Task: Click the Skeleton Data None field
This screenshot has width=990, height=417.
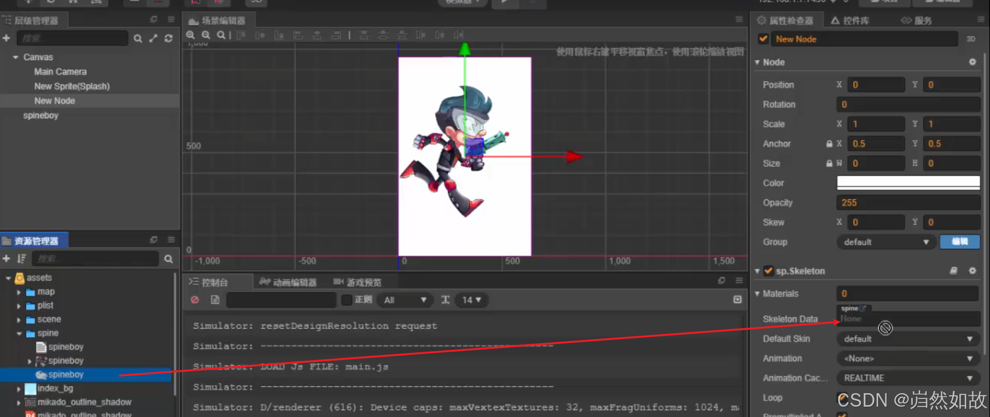Action: [x=908, y=319]
